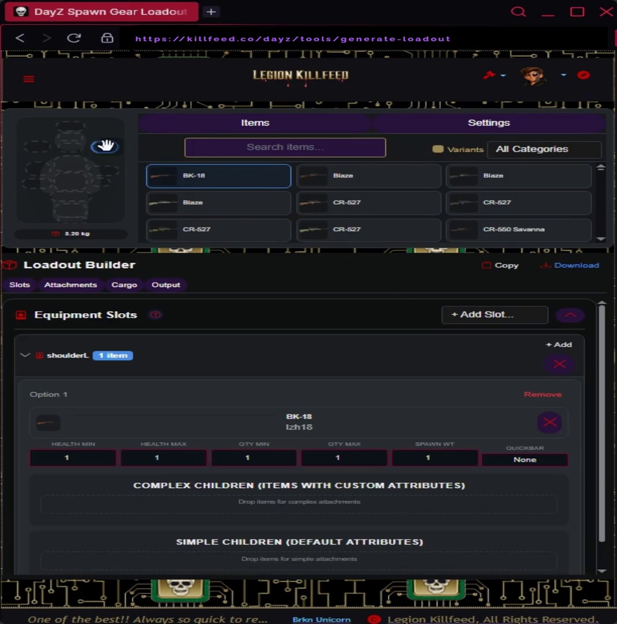
Task: Open the + Add Slot dropdown
Action: 495,315
